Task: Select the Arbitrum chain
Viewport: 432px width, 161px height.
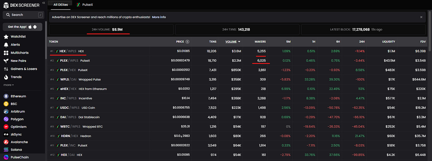Action: pos(18,112)
